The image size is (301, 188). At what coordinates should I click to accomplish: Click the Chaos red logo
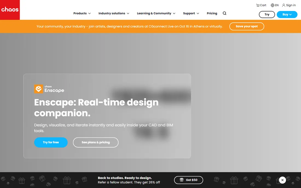coord(10,10)
